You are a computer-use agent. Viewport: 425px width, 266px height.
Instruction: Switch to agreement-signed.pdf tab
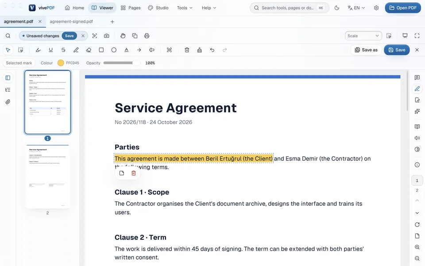pos(71,21)
